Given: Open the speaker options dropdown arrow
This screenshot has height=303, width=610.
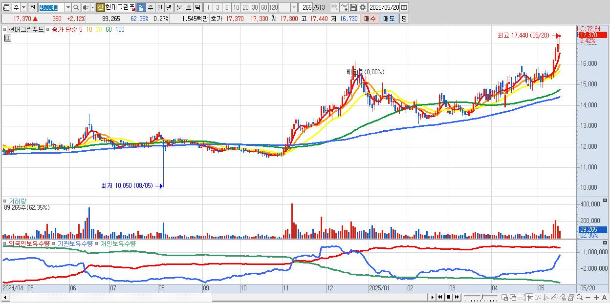Looking at the screenshot, I should point(92,7).
